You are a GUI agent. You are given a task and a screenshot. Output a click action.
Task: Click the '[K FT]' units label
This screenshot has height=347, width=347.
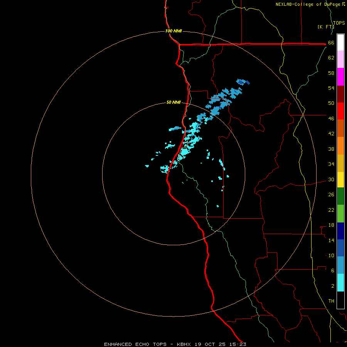click(x=326, y=27)
